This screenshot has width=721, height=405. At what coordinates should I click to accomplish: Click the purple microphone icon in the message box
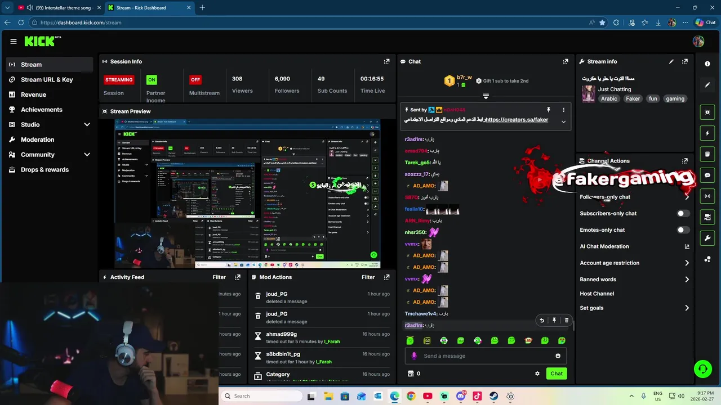pos(414,355)
